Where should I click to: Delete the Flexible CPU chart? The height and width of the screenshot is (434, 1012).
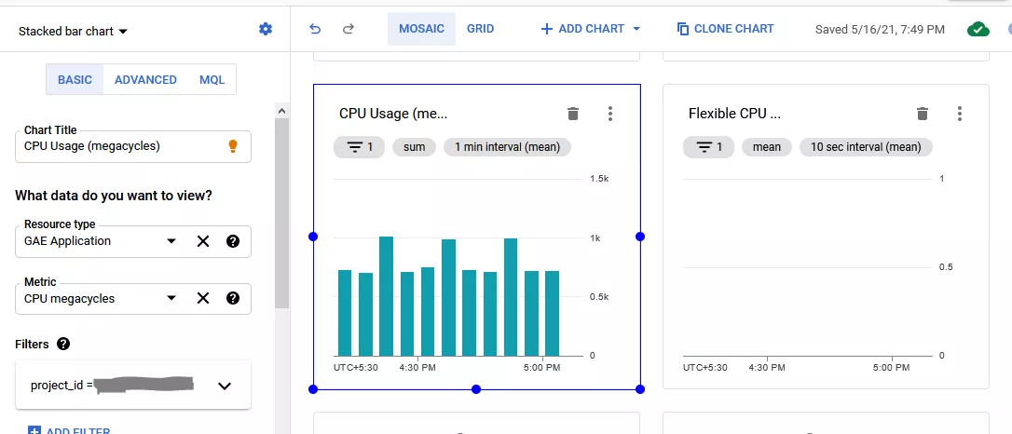[x=923, y=115]
